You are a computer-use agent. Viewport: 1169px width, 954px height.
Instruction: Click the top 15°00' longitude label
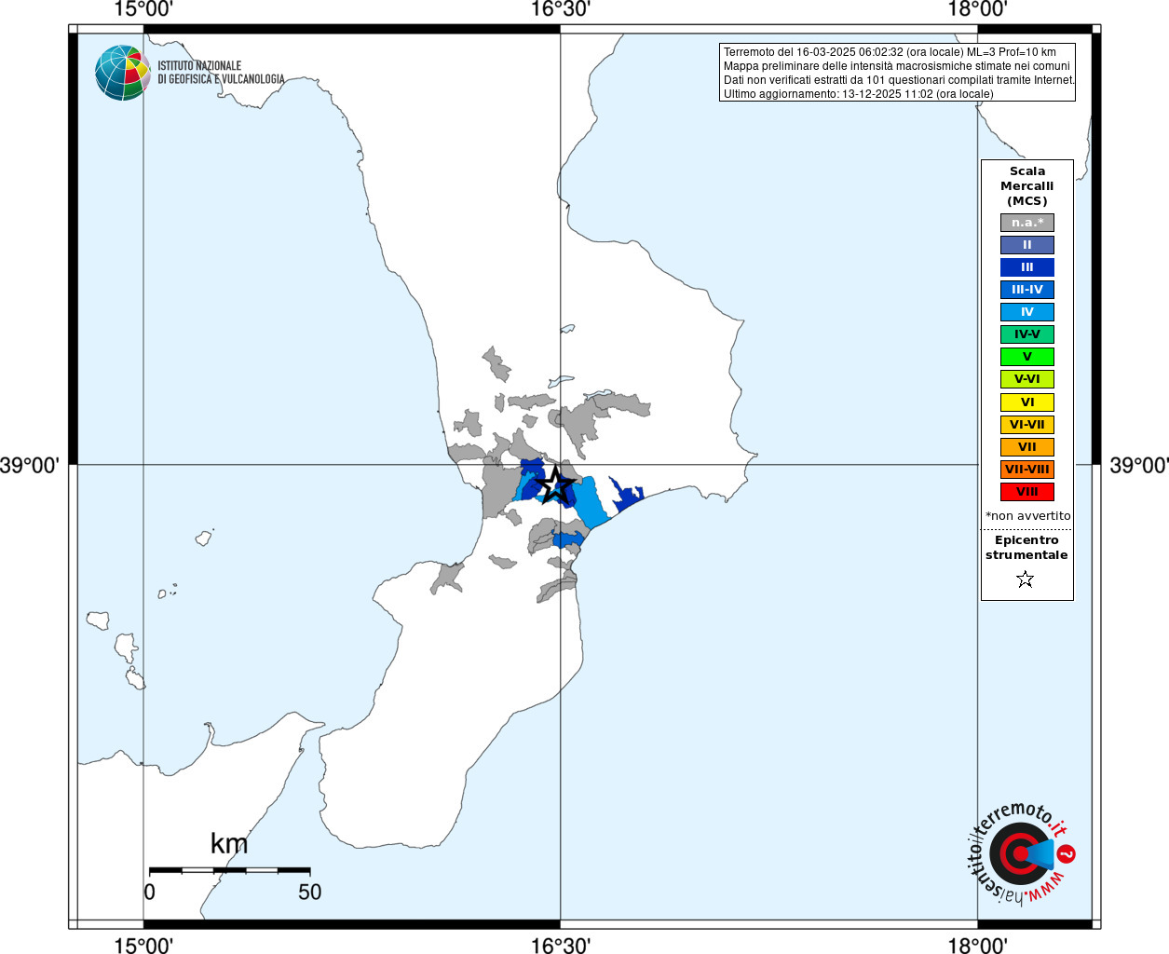pos(143,10)
